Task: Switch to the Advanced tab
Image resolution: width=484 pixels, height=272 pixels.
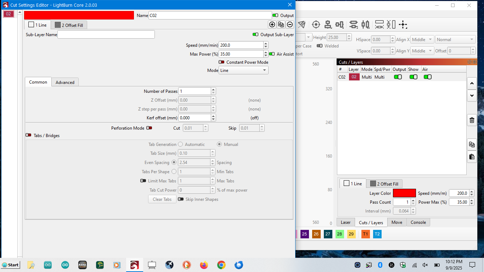Action: point(65,82)
